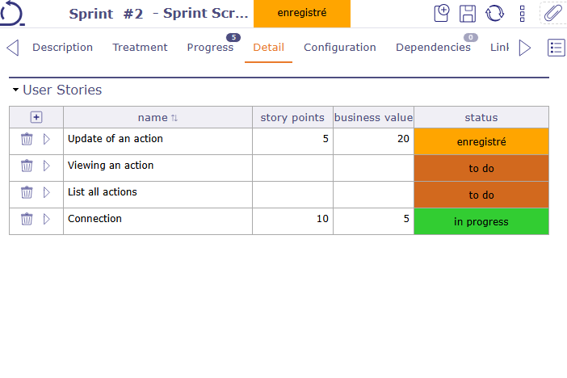
Task: Add a new user story with plus icon
Action: point(36,117)
